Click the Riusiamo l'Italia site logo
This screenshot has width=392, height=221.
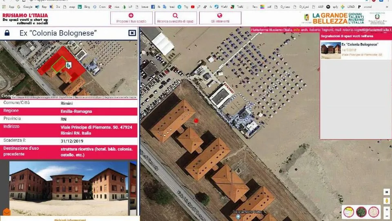pyautogui.click(x=25, y=19)
